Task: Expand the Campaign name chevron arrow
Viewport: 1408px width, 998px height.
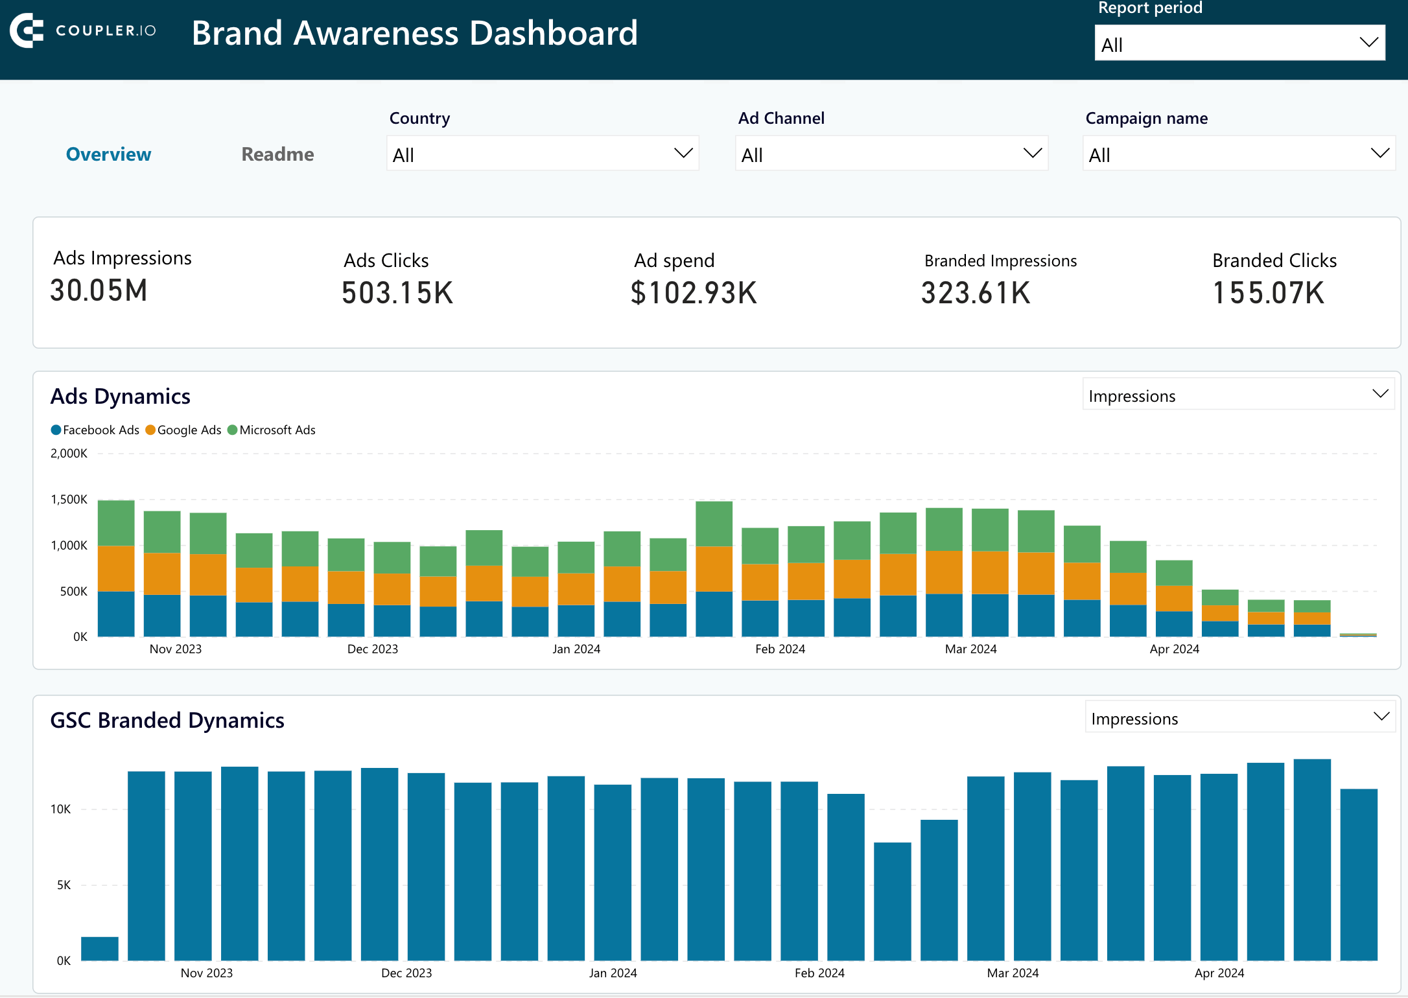Action: point(1379,154)
